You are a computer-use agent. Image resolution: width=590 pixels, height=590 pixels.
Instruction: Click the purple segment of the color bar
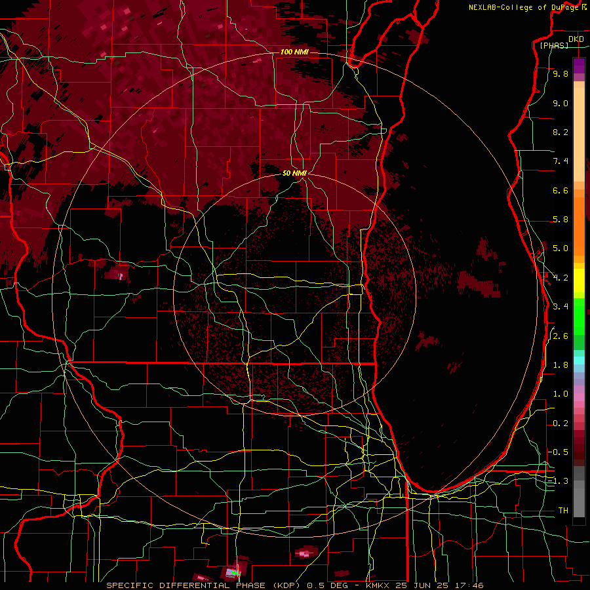point(579,66)
